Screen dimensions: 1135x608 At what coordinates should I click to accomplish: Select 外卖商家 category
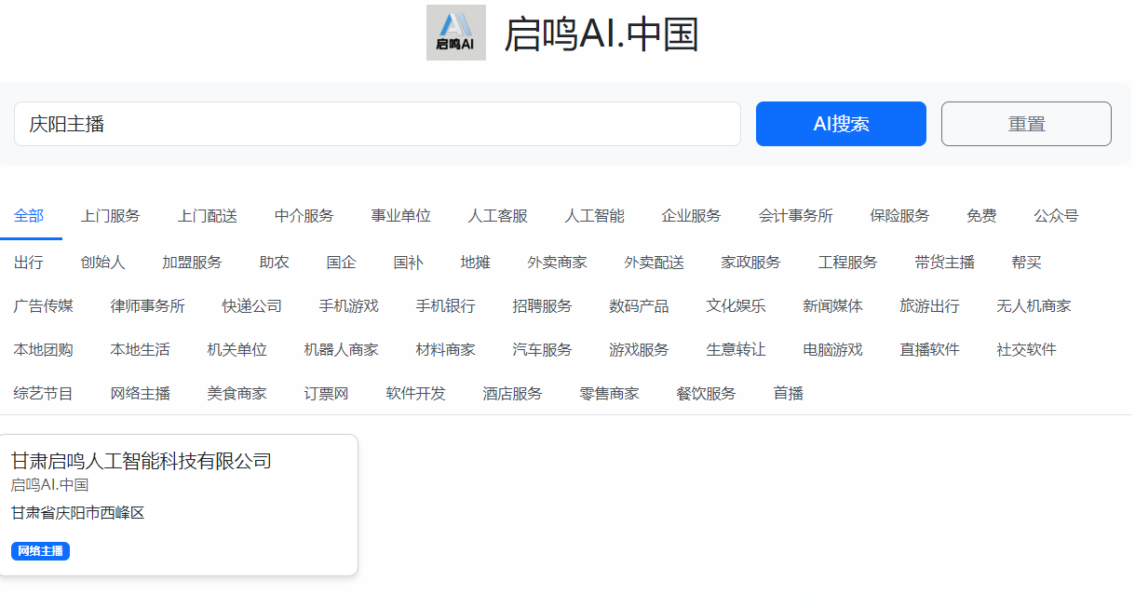[558, 263]
